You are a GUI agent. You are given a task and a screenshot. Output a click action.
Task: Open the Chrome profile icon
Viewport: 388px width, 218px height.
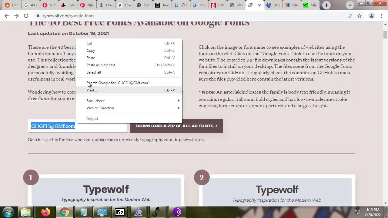click(371, 16)
